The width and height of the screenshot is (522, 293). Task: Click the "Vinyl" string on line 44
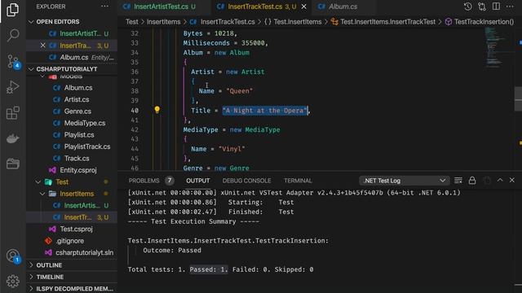pyautogui.click(x=232, y=149)
